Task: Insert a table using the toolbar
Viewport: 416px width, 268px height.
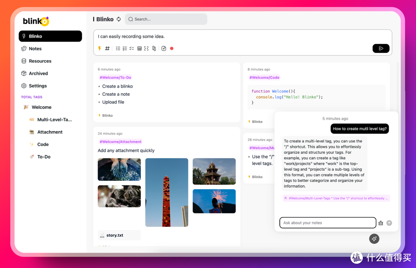Action: tap(139, 48)
